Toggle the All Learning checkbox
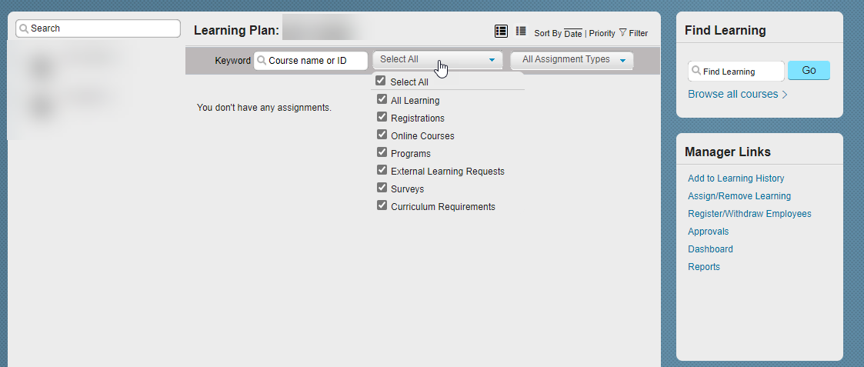 point(382,100)
